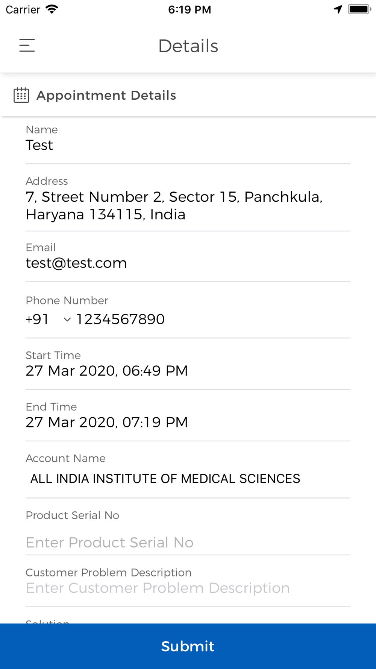Edit the Address field with Panchkula
Viewport: 376px width, 669px height.
tap(188, 205)
